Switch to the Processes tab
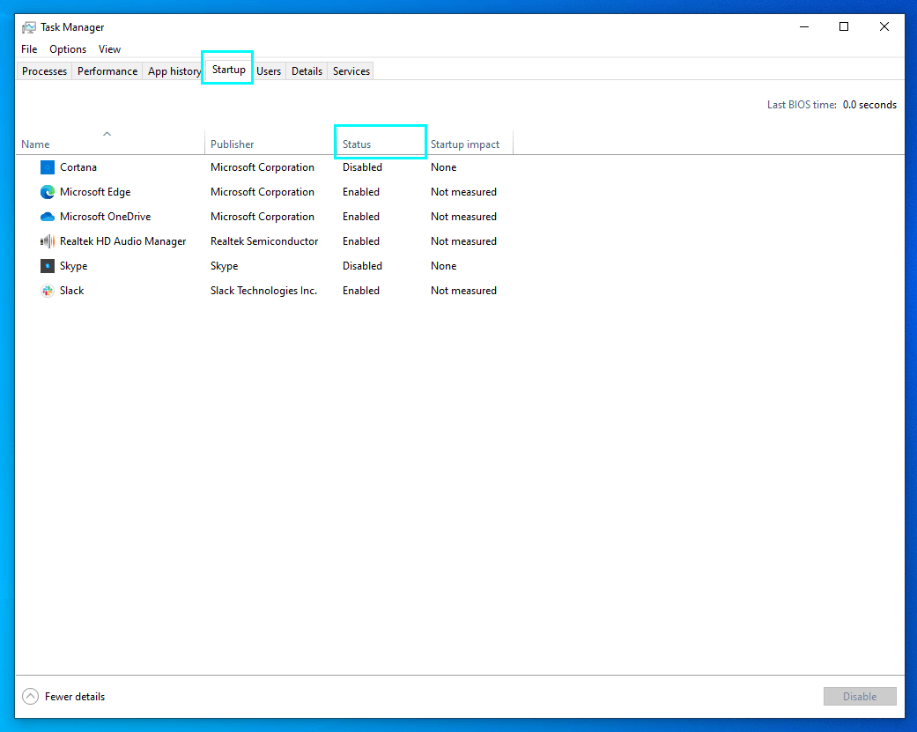Image resolution: width=917 pixels, height=732 pixels. (x=43, y=70)
